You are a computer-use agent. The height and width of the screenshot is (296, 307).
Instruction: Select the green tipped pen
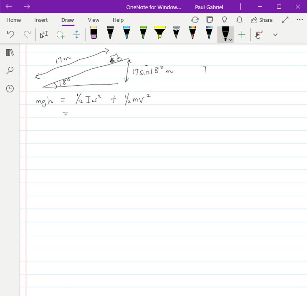point(143,33)
